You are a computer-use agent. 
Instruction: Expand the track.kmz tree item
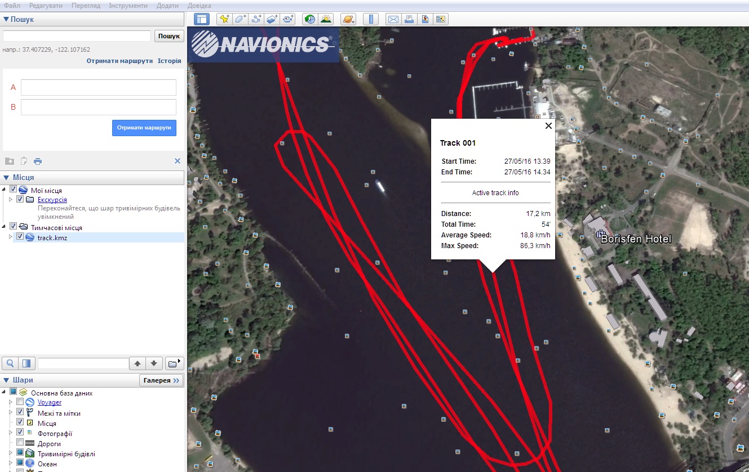[11, 237]
